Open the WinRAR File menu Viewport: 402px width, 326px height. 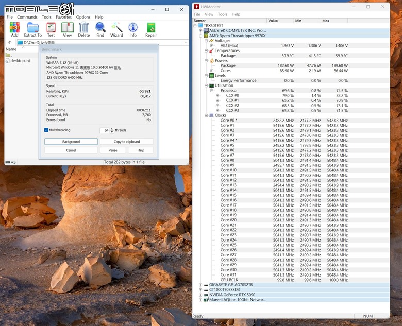tap(9, 17)
